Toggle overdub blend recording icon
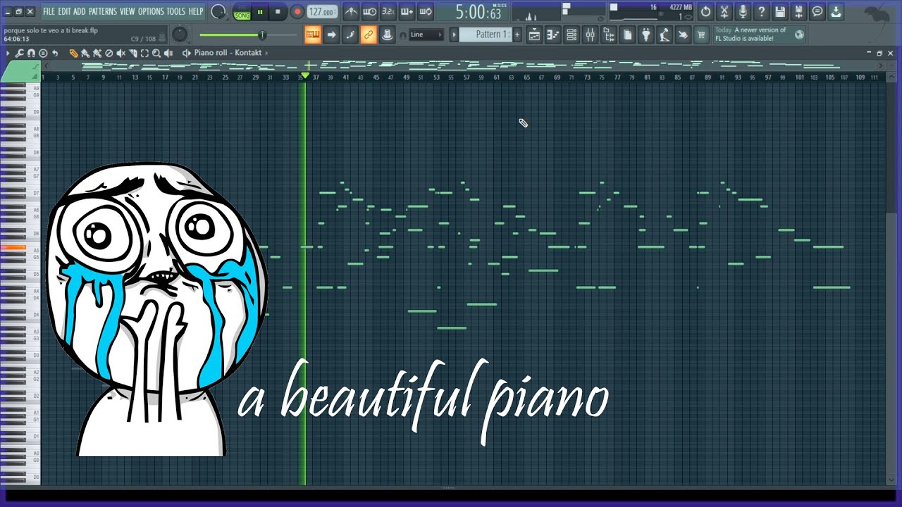This screenshot has height=507, width=902. pos(407,12)
